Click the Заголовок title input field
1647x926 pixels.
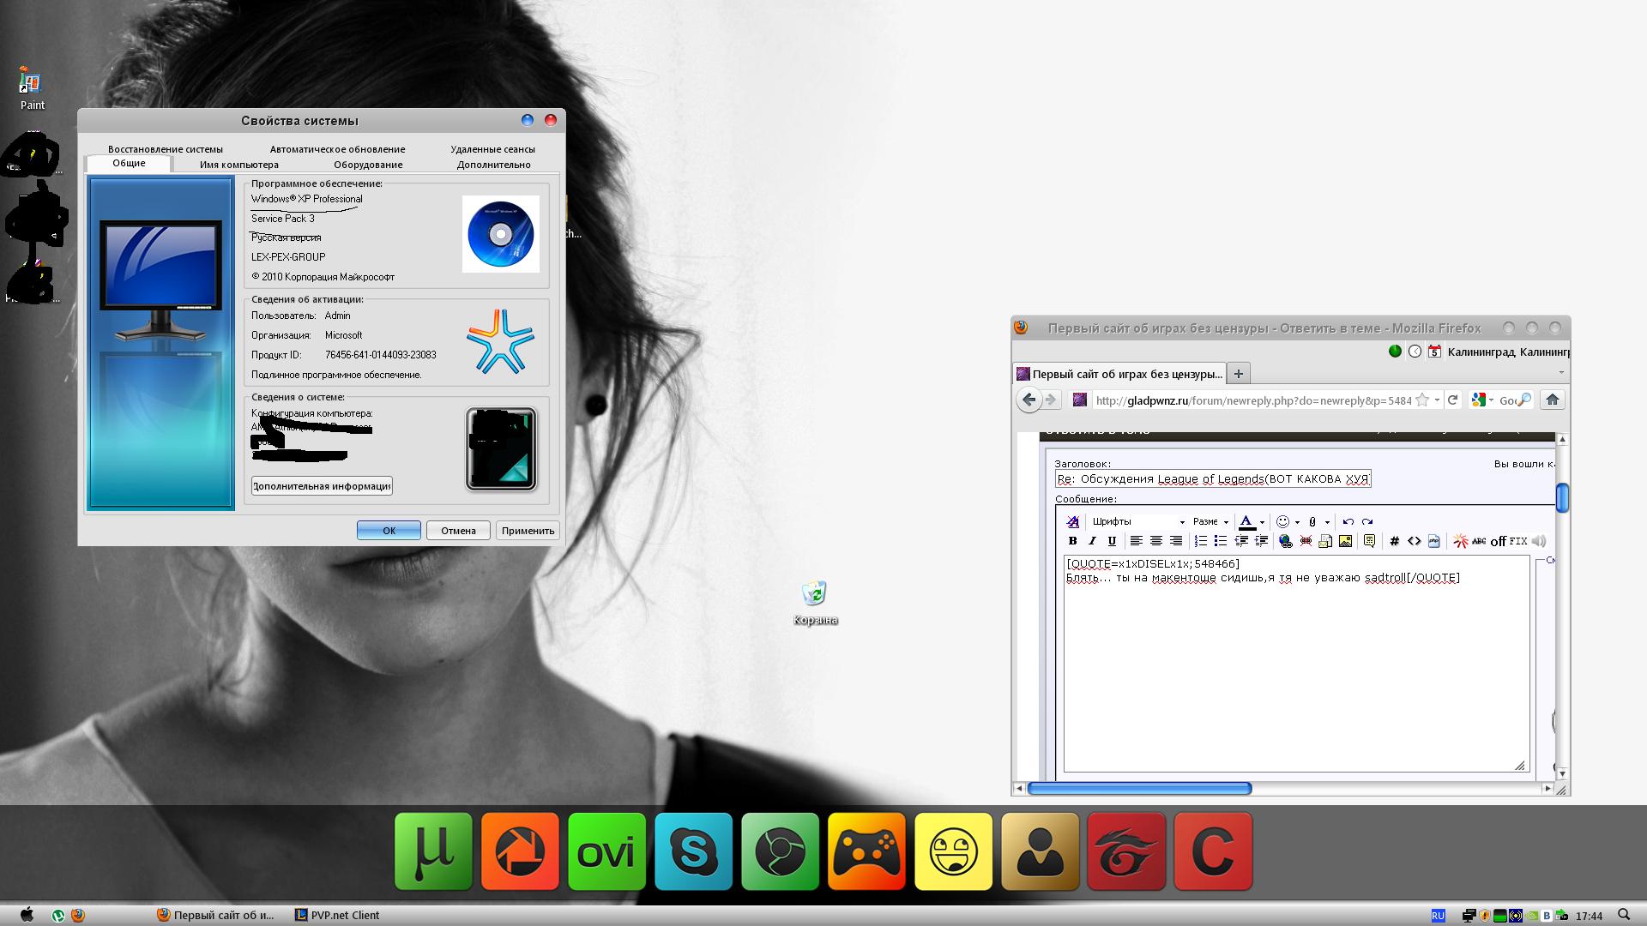pos(1213,479)
